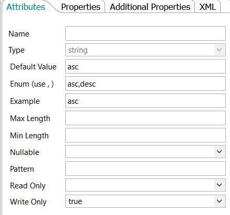The image size is (230, 215).
Task: Open the Write Only combo box showing true
Action: [145, 201]
